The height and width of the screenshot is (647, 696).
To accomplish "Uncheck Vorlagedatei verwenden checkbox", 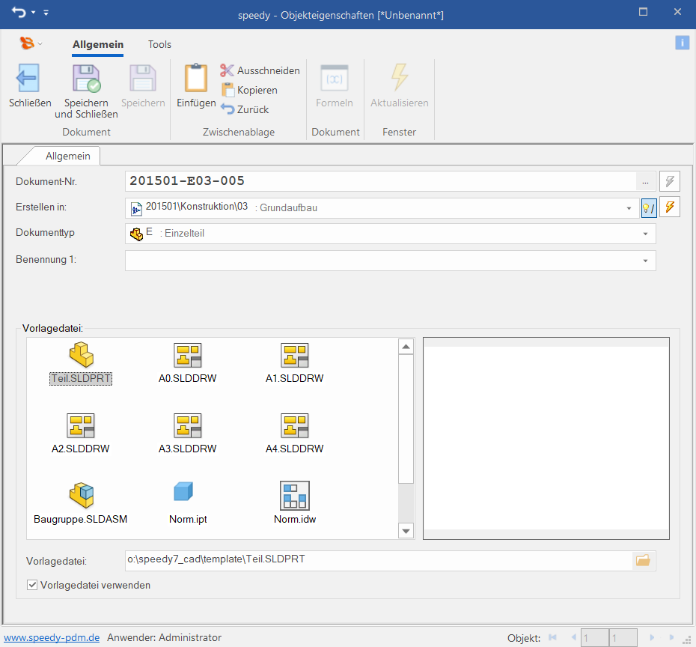I will pos(32,585).
